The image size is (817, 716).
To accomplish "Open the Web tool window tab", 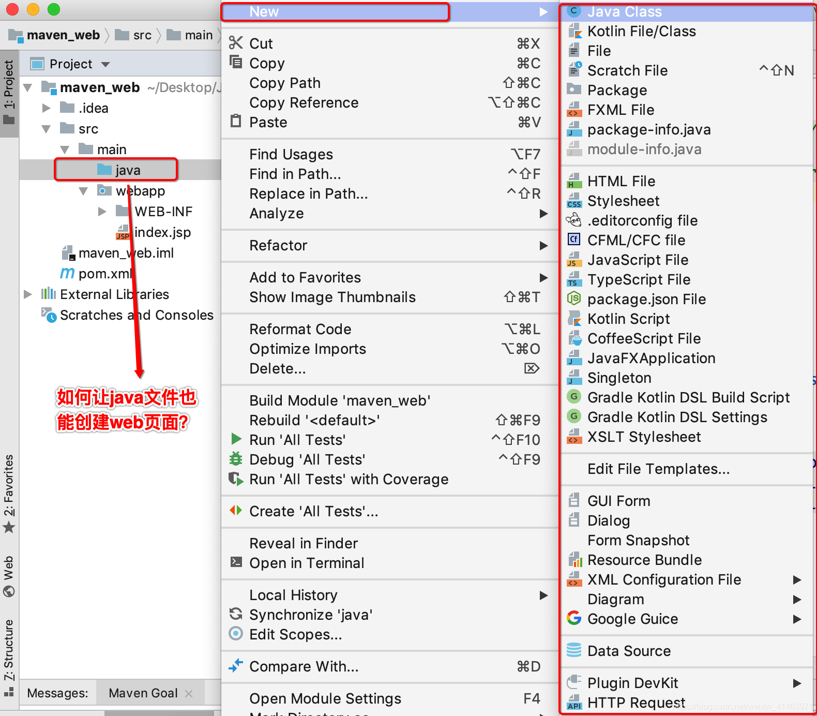I will point(9,576).
